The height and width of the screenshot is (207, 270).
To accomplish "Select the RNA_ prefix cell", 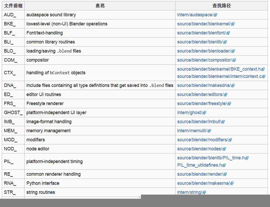I will click(x=13, y=183).
